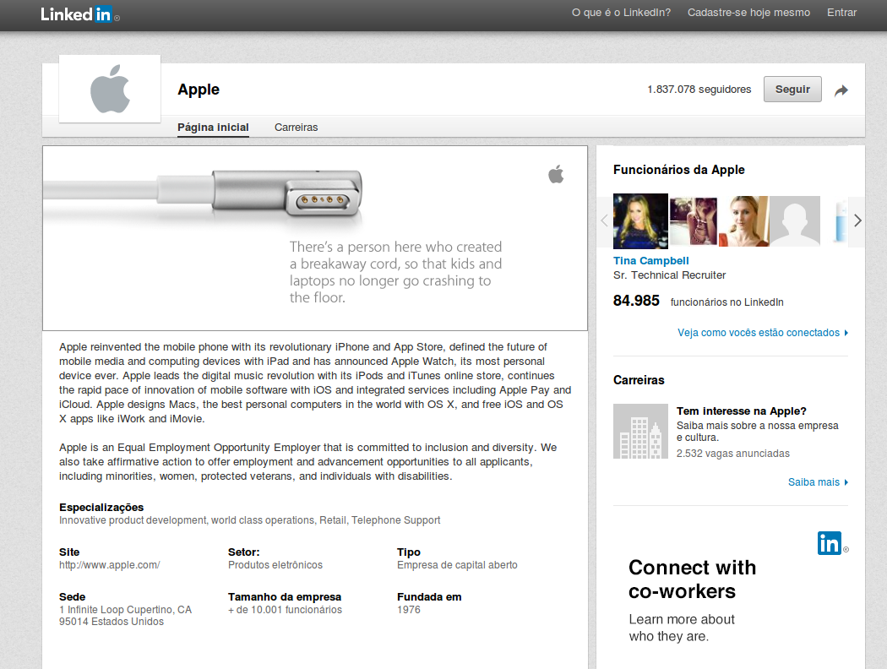Click the 'Sr. Technical Recruiter' title
Screen dimensions: 887x669
[x=669, y=275]
